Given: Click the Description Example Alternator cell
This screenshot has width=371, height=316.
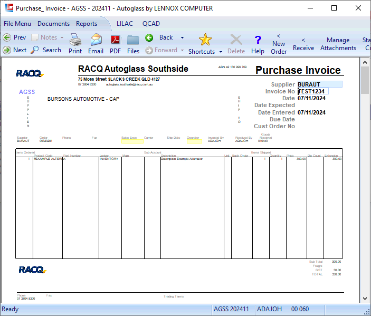Looking at the screenshot, I should click(182, 159).
